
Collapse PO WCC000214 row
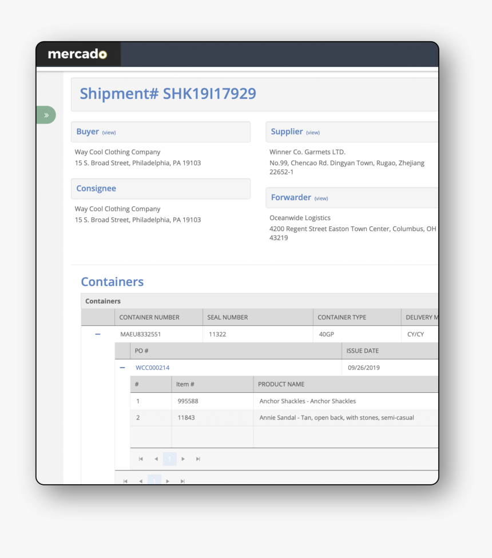point(122,368)
